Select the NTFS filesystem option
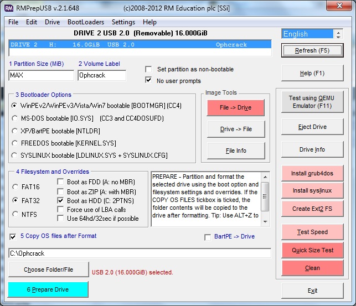This screenshot has width=356, height=306. tap(15, 214)
